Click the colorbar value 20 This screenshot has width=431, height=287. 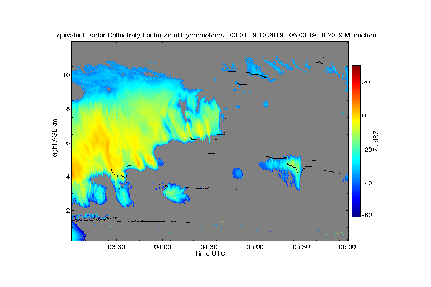click(x=366, y=82)
